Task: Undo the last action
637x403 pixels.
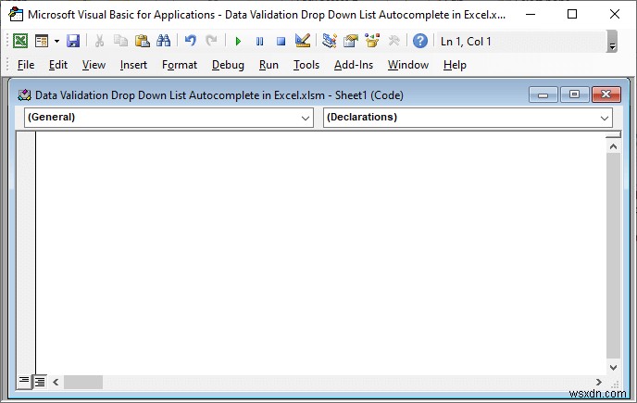Action: (190, 41)
